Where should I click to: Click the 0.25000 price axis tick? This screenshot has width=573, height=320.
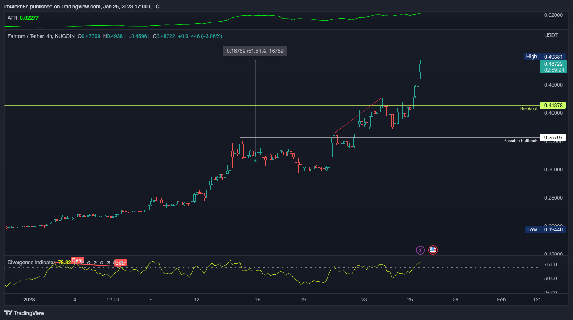point(554,198)
